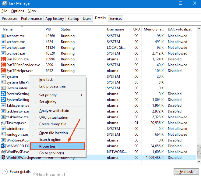
Task: Choose End process tree
Action: (x=58, y=86)
